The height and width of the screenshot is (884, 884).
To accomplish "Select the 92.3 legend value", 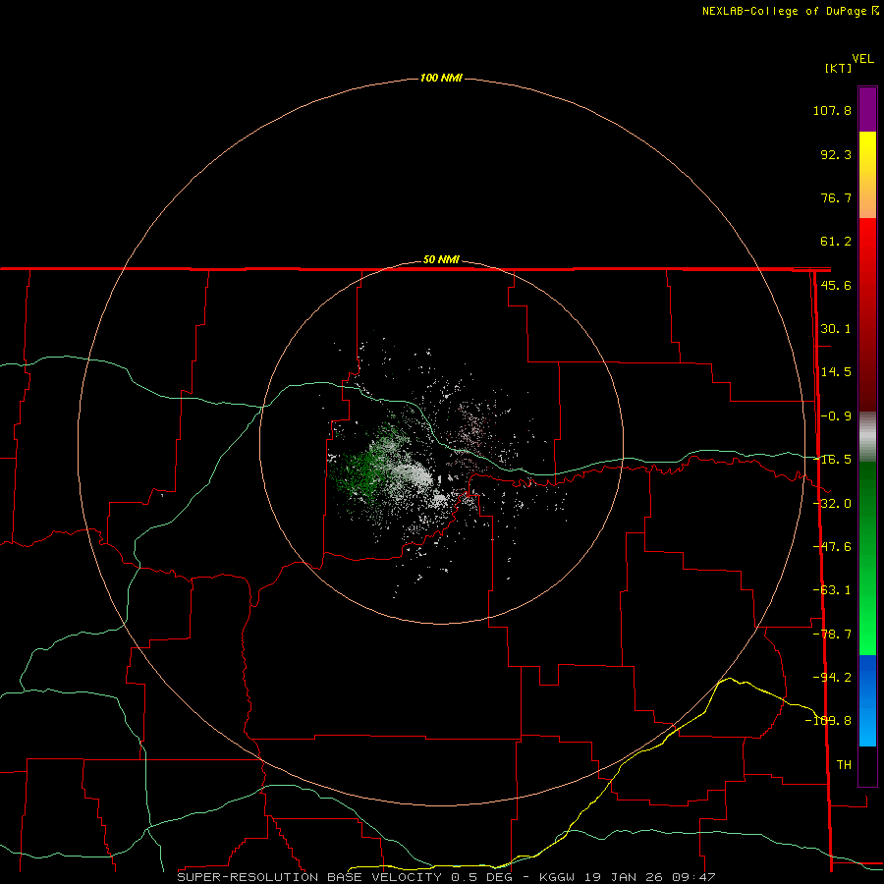I will pos(836,154).
